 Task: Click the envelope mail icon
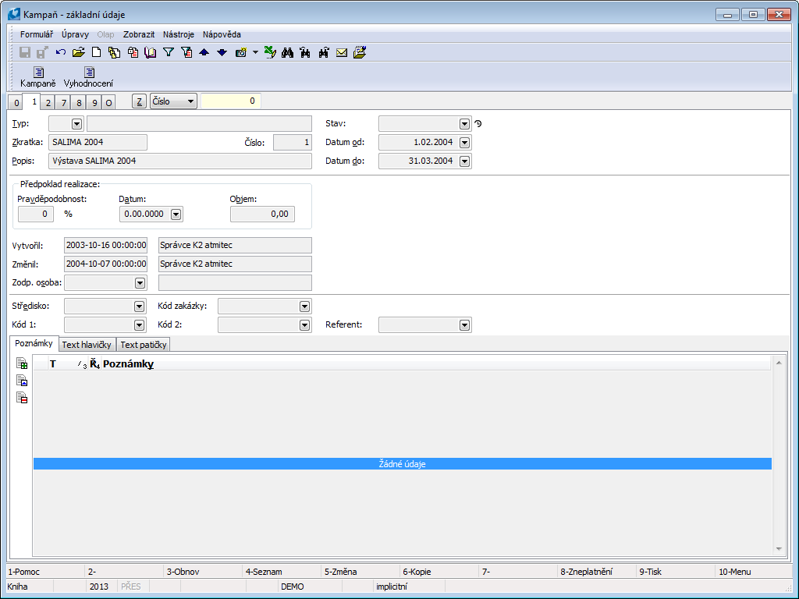[342, 52]
